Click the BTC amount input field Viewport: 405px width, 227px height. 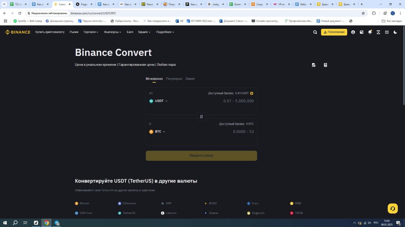pos(243,132)
